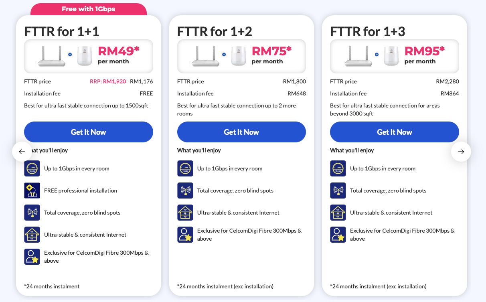
Task: Click Get It Now for FTTR 1+1
Action: click(89, 132)
